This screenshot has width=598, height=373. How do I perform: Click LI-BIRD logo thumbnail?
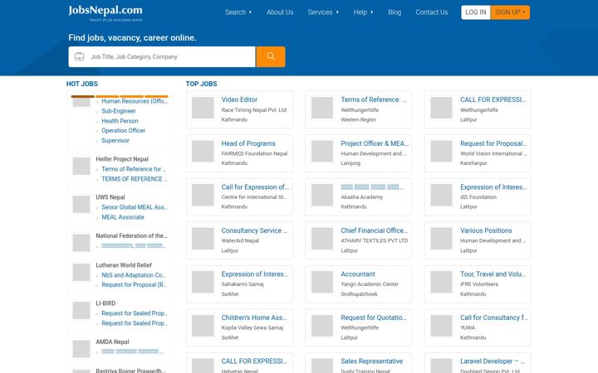(x=81, y=311)
